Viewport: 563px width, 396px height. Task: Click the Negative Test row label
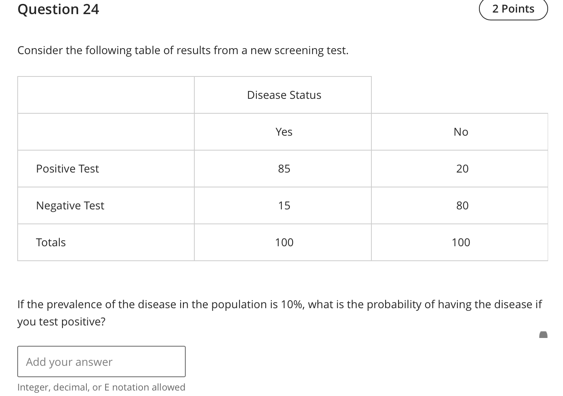click(x=70, y=205)
